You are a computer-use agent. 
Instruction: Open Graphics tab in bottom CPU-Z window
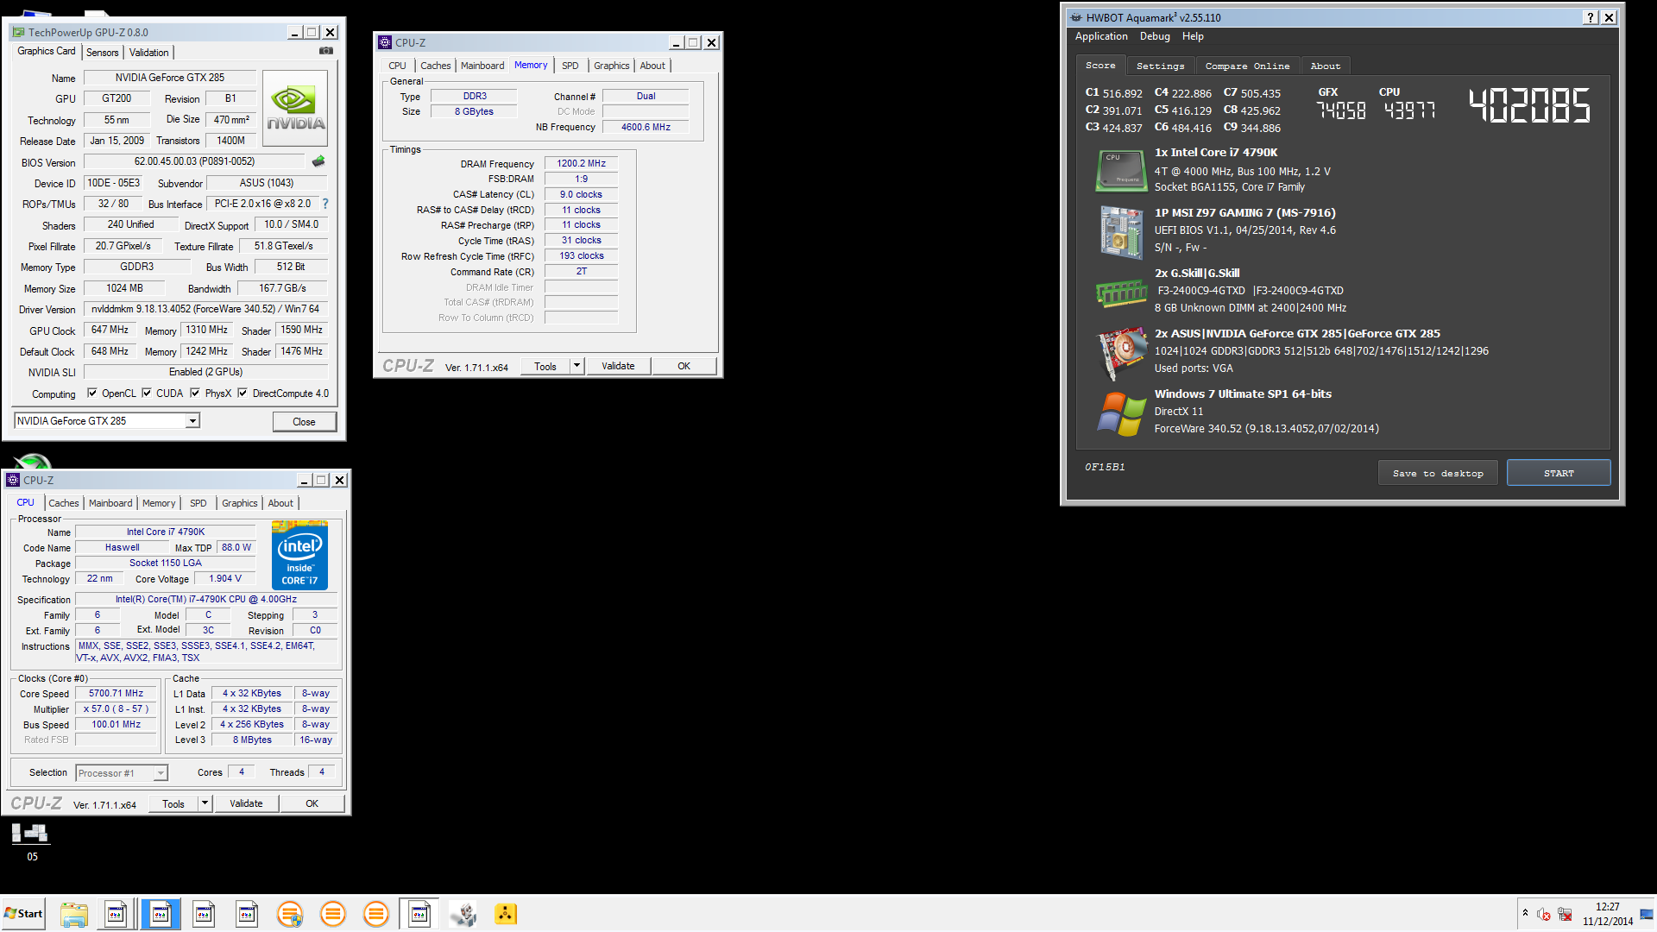click(x=239, y=503)
